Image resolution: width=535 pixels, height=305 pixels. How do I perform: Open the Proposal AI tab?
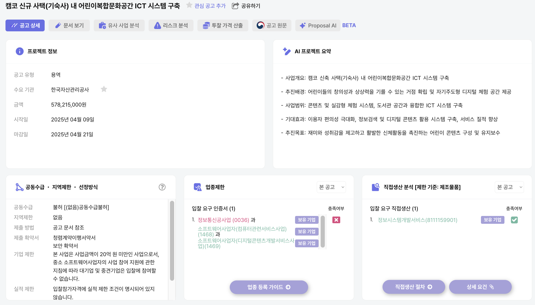tap(318, 25)
